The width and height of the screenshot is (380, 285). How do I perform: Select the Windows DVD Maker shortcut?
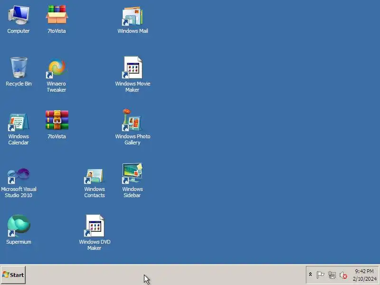(95, 233)
